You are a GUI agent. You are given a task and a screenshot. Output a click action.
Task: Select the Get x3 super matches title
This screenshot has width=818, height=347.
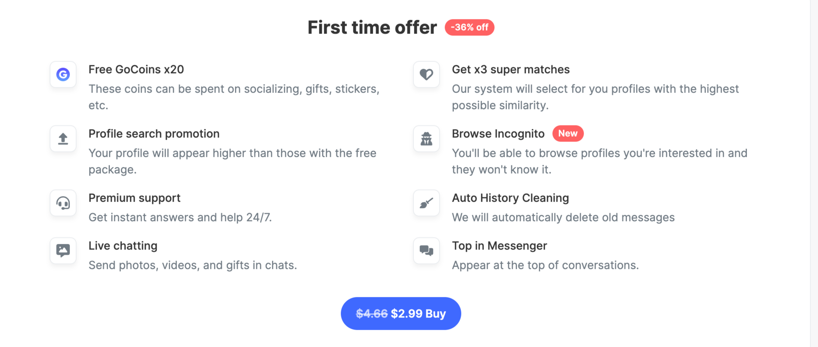511,69
